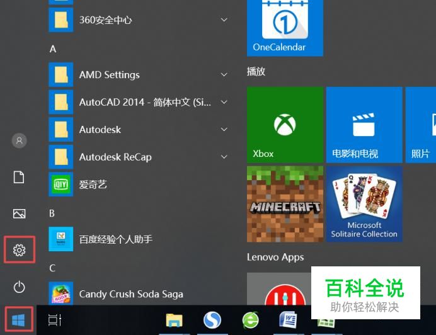Expand the AMD Settings folder chevron
436x335 pixels.
pos(224,74)
